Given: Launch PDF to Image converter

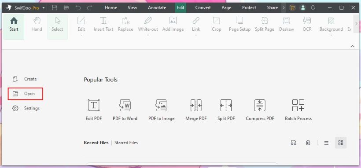Looking at the screenshot, I should [x=162, y=110].
